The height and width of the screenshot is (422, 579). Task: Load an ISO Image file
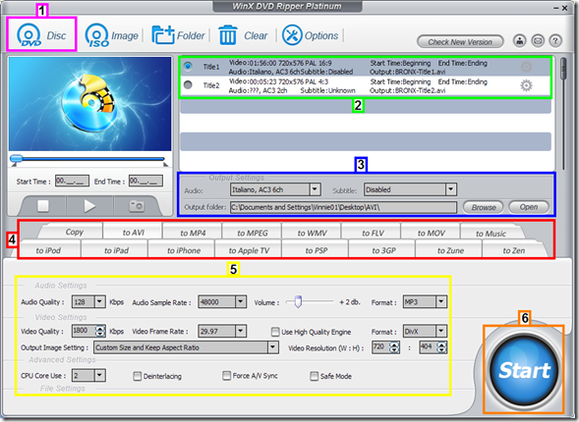click(111, 35)
